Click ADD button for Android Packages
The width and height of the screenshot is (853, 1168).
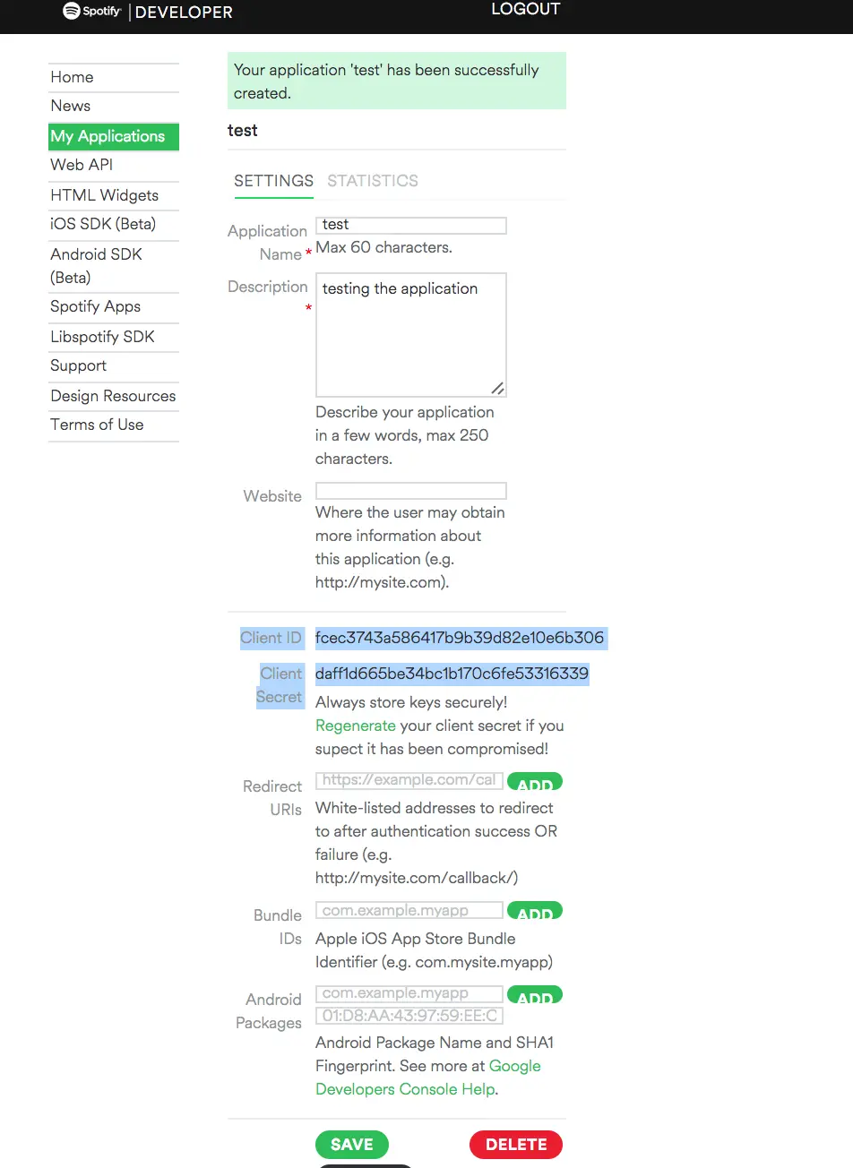pos(535,995)
